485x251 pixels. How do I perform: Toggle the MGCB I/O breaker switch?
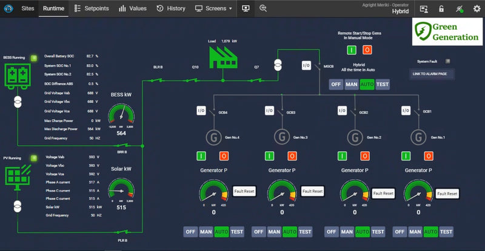(x=306, y=65)
